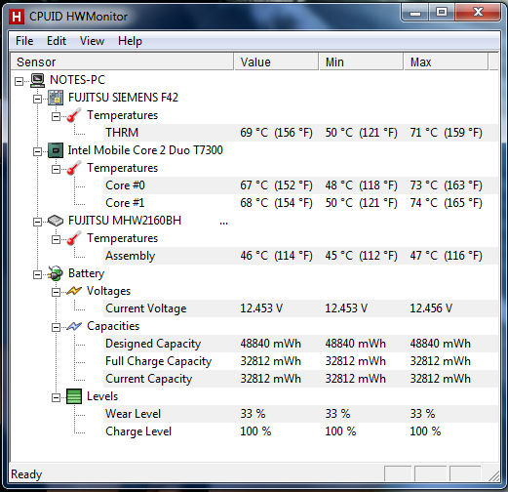The width and height of the screenshot is (508, 492).
Task: Click the window resize grip in status bar
Action: (x=493, y=475)
